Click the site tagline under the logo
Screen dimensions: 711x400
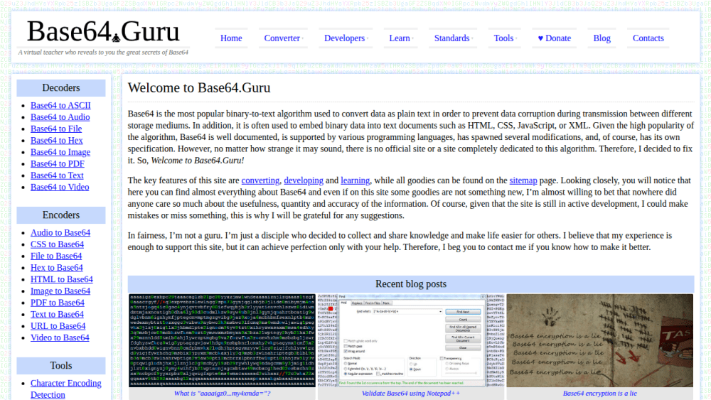coord(103,52)
